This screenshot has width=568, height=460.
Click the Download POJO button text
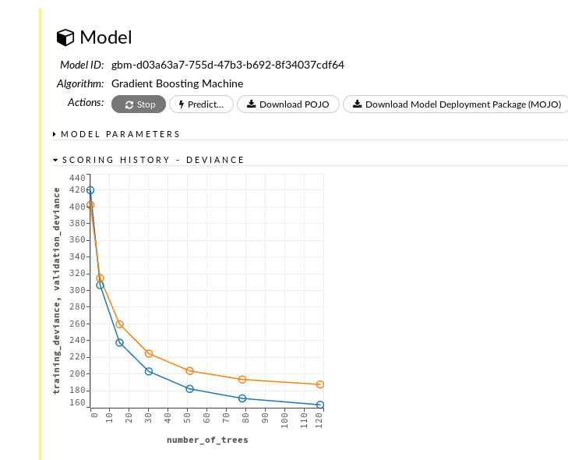tap(295, 104)
